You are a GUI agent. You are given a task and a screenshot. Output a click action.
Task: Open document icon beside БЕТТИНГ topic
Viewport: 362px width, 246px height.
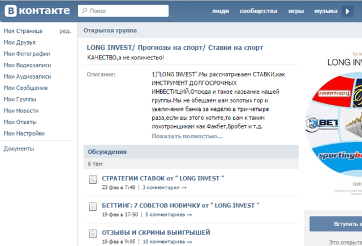coord(93,206)
